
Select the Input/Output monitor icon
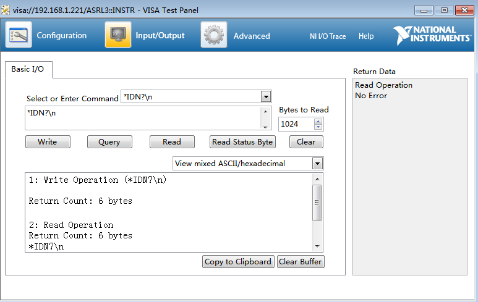click(x=118, y=35)
